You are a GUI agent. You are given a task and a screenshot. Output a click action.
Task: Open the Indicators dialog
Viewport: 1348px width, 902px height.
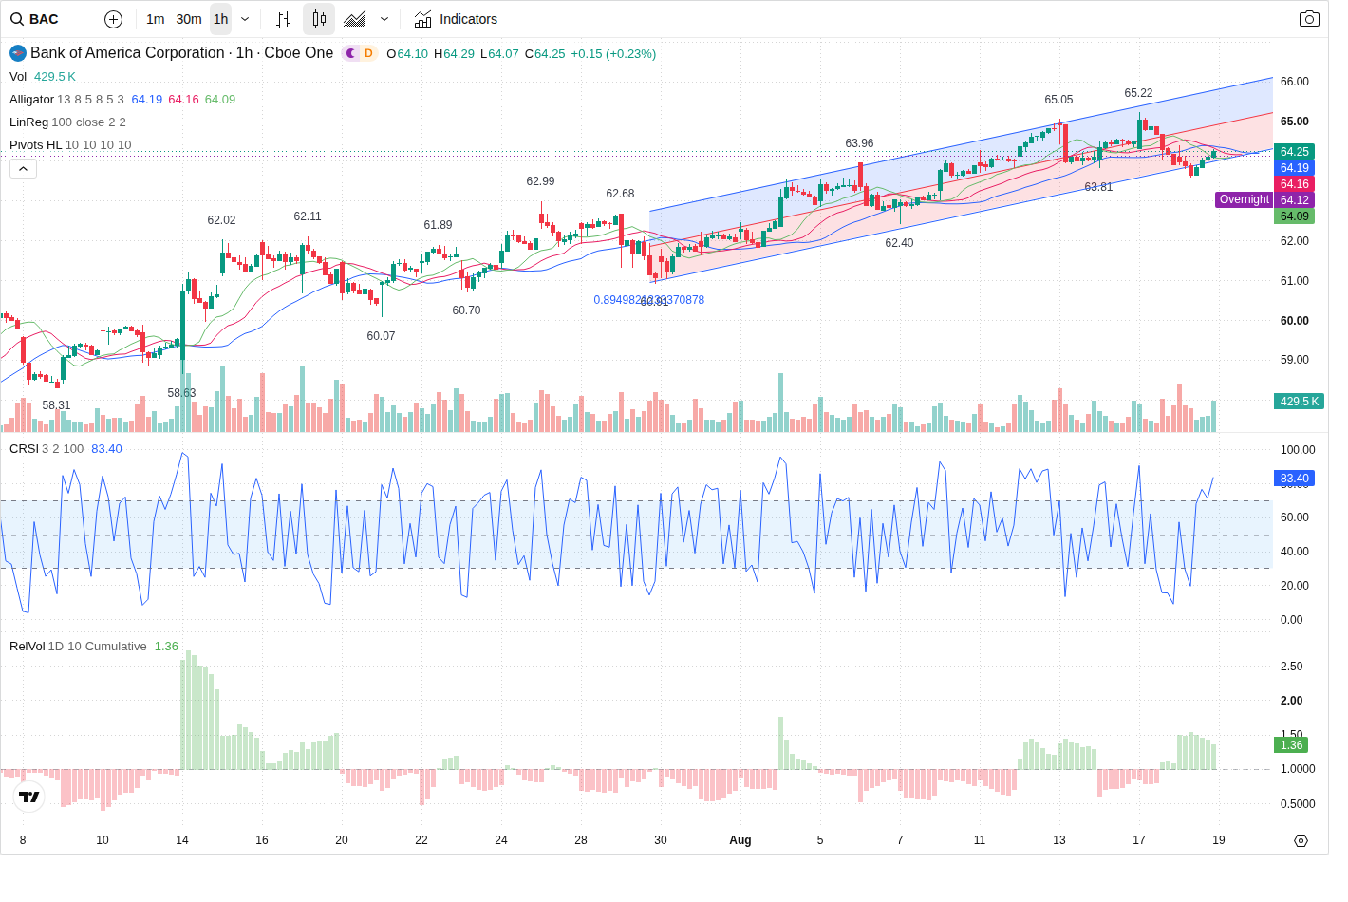(x=457, y=19)
